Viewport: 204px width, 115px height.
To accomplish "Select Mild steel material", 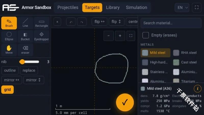I will (156, 53).
